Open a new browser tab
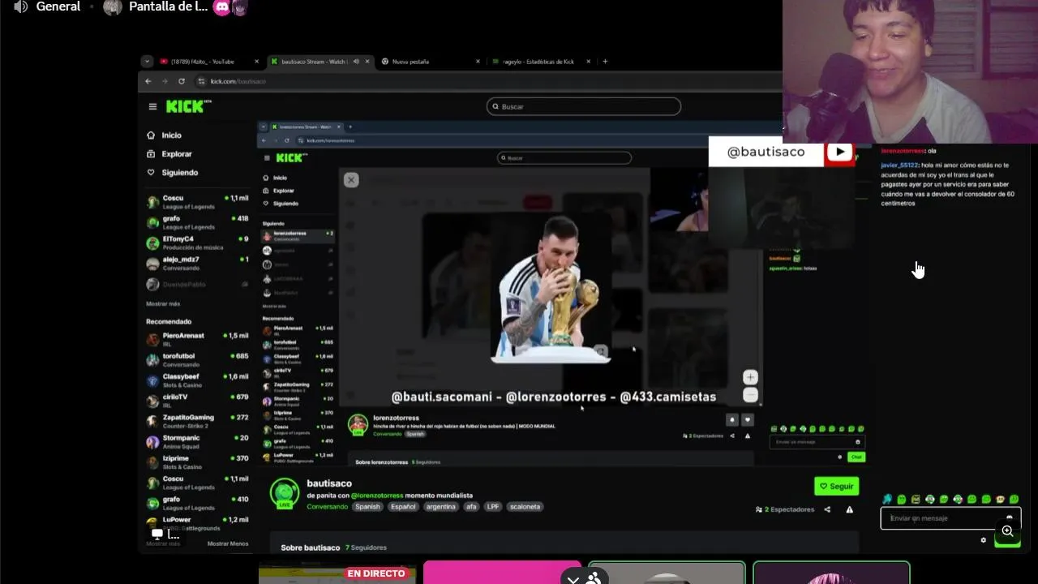Image resolution: width=1038 pixels, height=584 pixels. (x=604, y=62)
